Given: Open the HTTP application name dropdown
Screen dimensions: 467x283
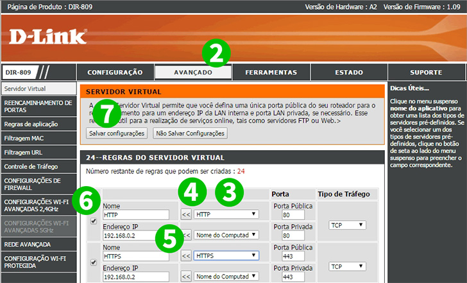Looking at the screenshot, I should (x=226, y=214).
